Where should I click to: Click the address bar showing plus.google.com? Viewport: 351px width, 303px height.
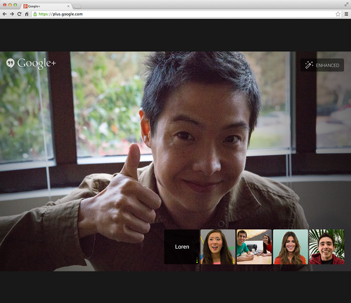(175, 13)
